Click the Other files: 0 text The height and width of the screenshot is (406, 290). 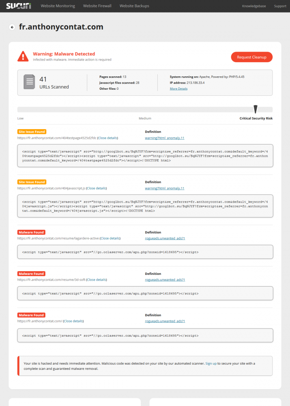[109, 89]
